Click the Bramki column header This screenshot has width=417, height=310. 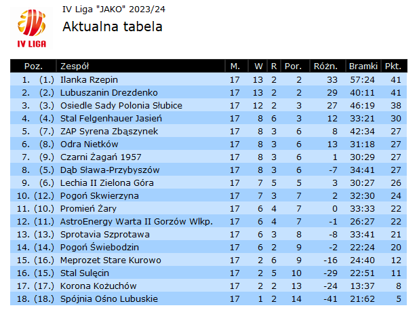pos(363,66)
